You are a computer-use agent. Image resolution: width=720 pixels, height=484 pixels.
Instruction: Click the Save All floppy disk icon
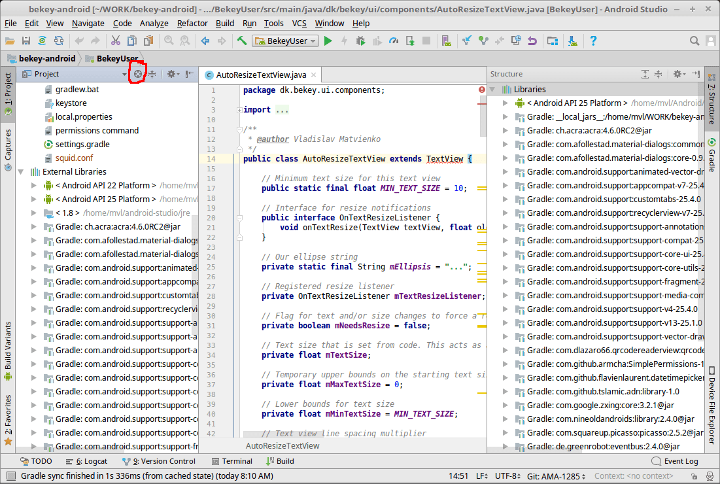click(x=26, y=41)
